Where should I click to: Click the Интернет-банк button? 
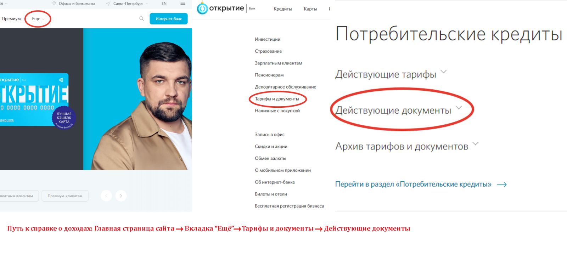coord(169,19)
